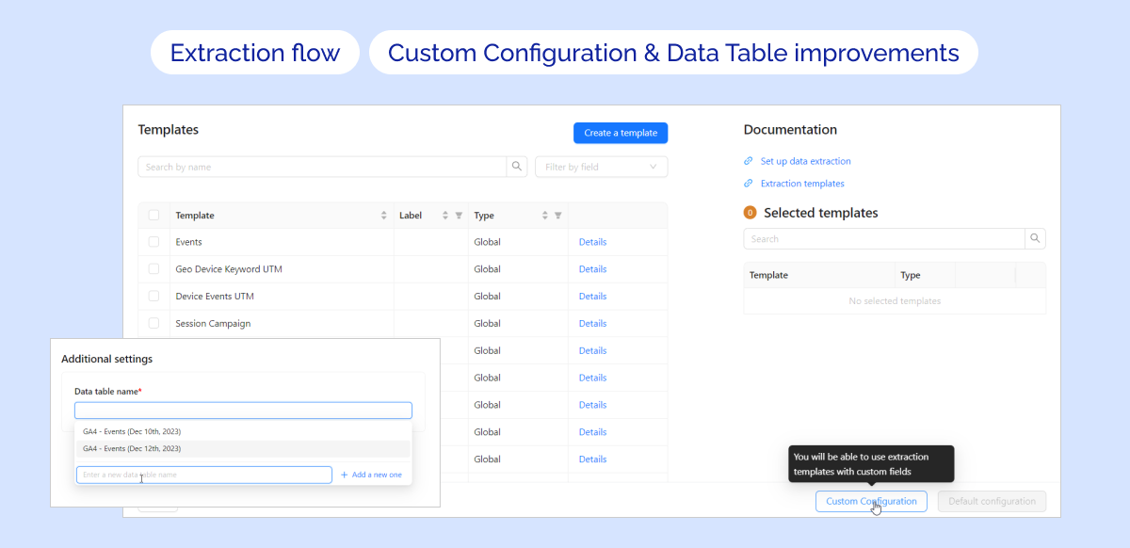This screenshot has width=1130, height=548.
Task: Open the Filter by field dropdown
Action: 601,167
